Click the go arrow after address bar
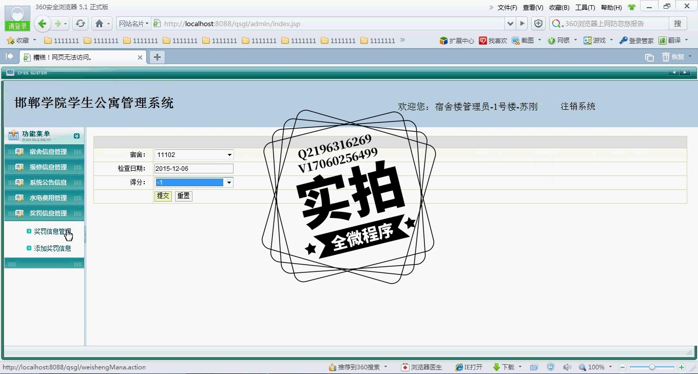 (x=522, y=24)
